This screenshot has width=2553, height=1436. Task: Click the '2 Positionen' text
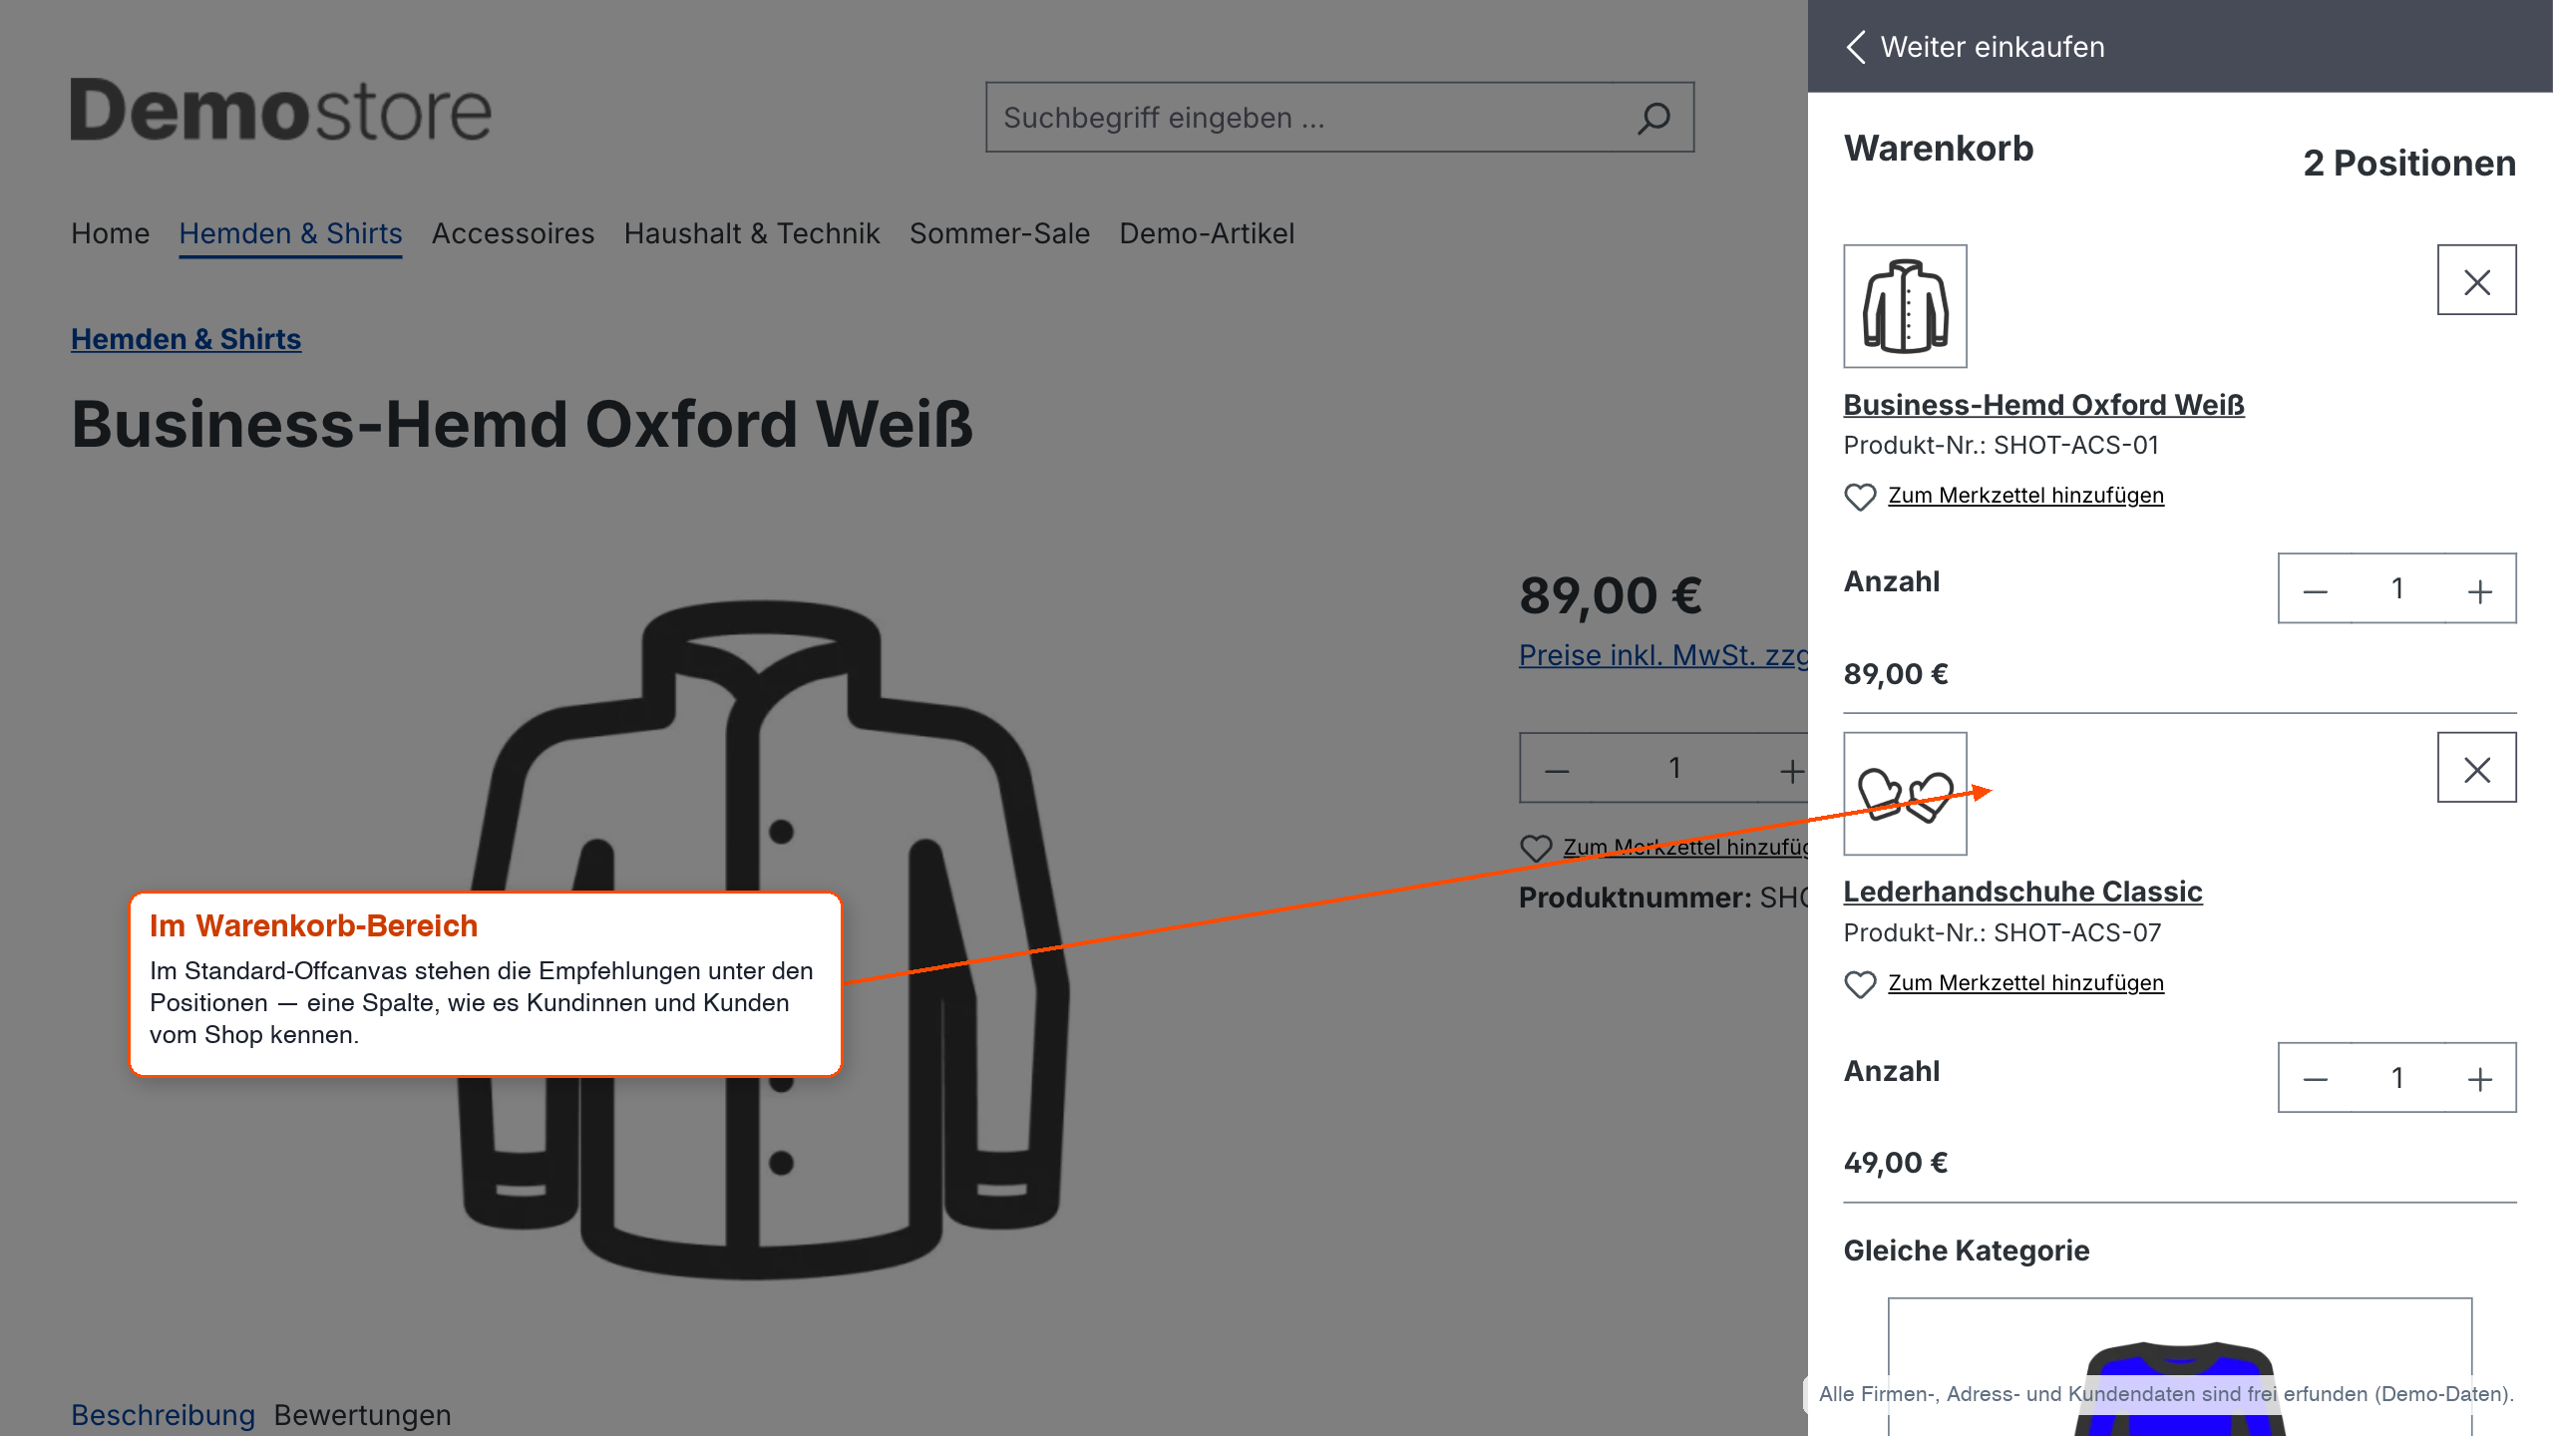(2409, 164)
